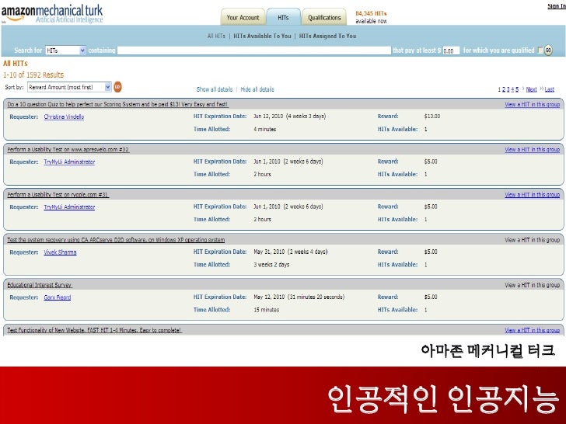The image size is (566, 424).
Task: Switch to the Your Account tab
Action: coord(243,17)
